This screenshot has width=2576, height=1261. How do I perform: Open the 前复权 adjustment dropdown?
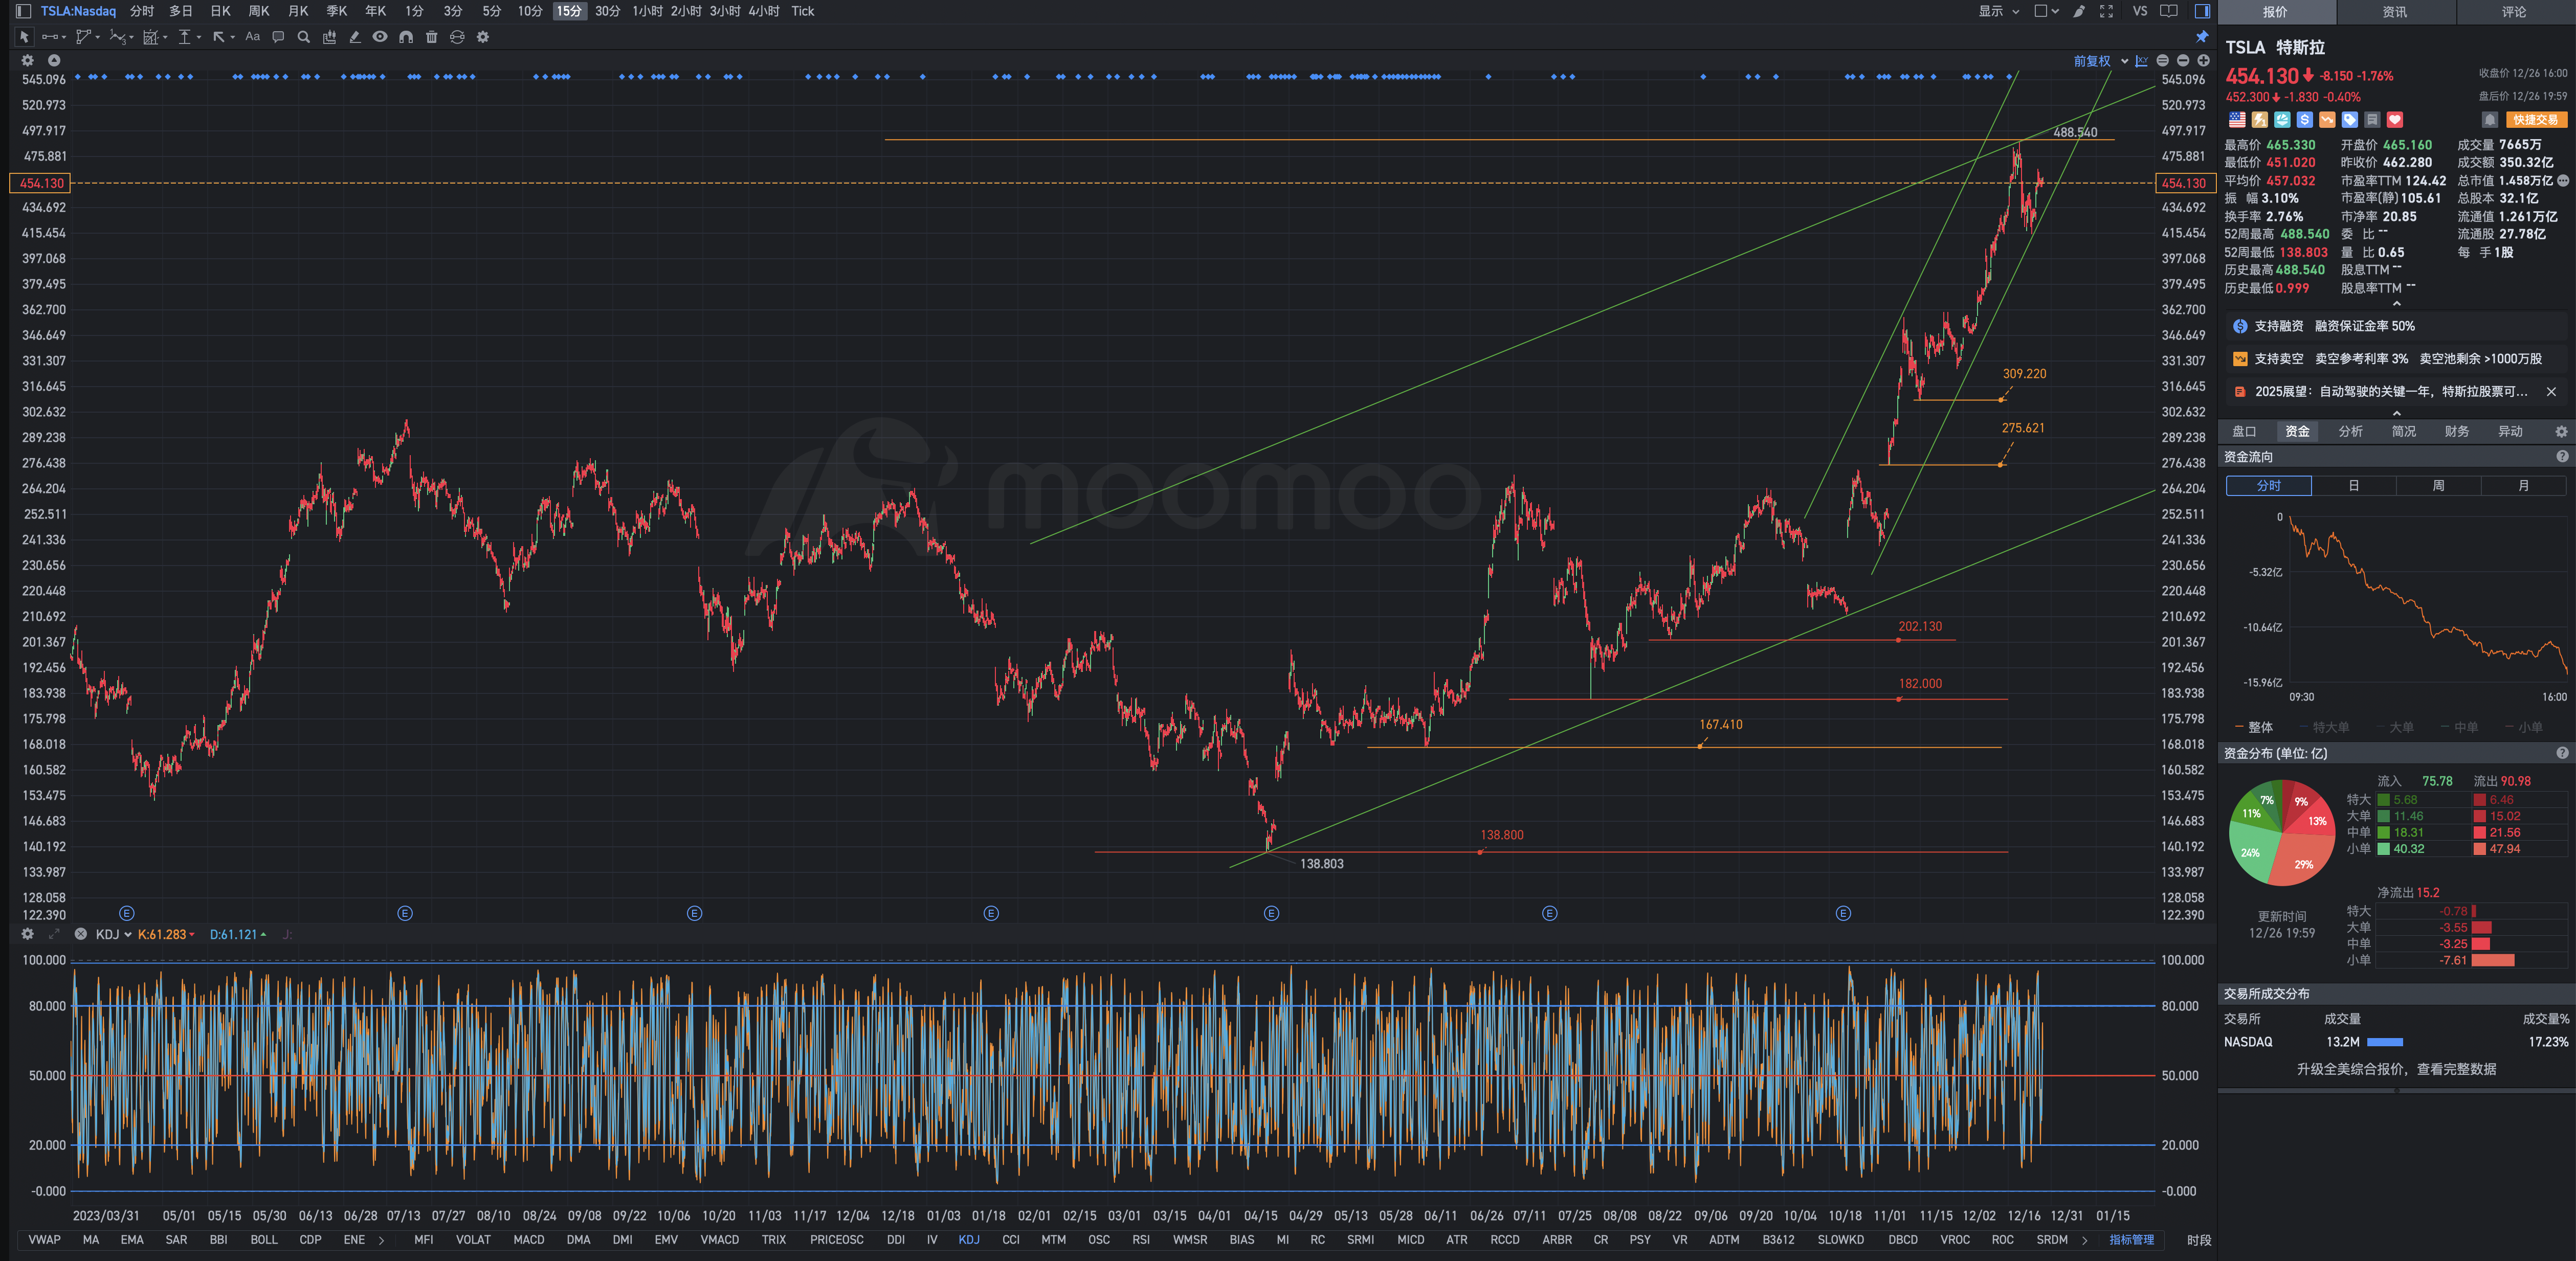(2100, 61)
